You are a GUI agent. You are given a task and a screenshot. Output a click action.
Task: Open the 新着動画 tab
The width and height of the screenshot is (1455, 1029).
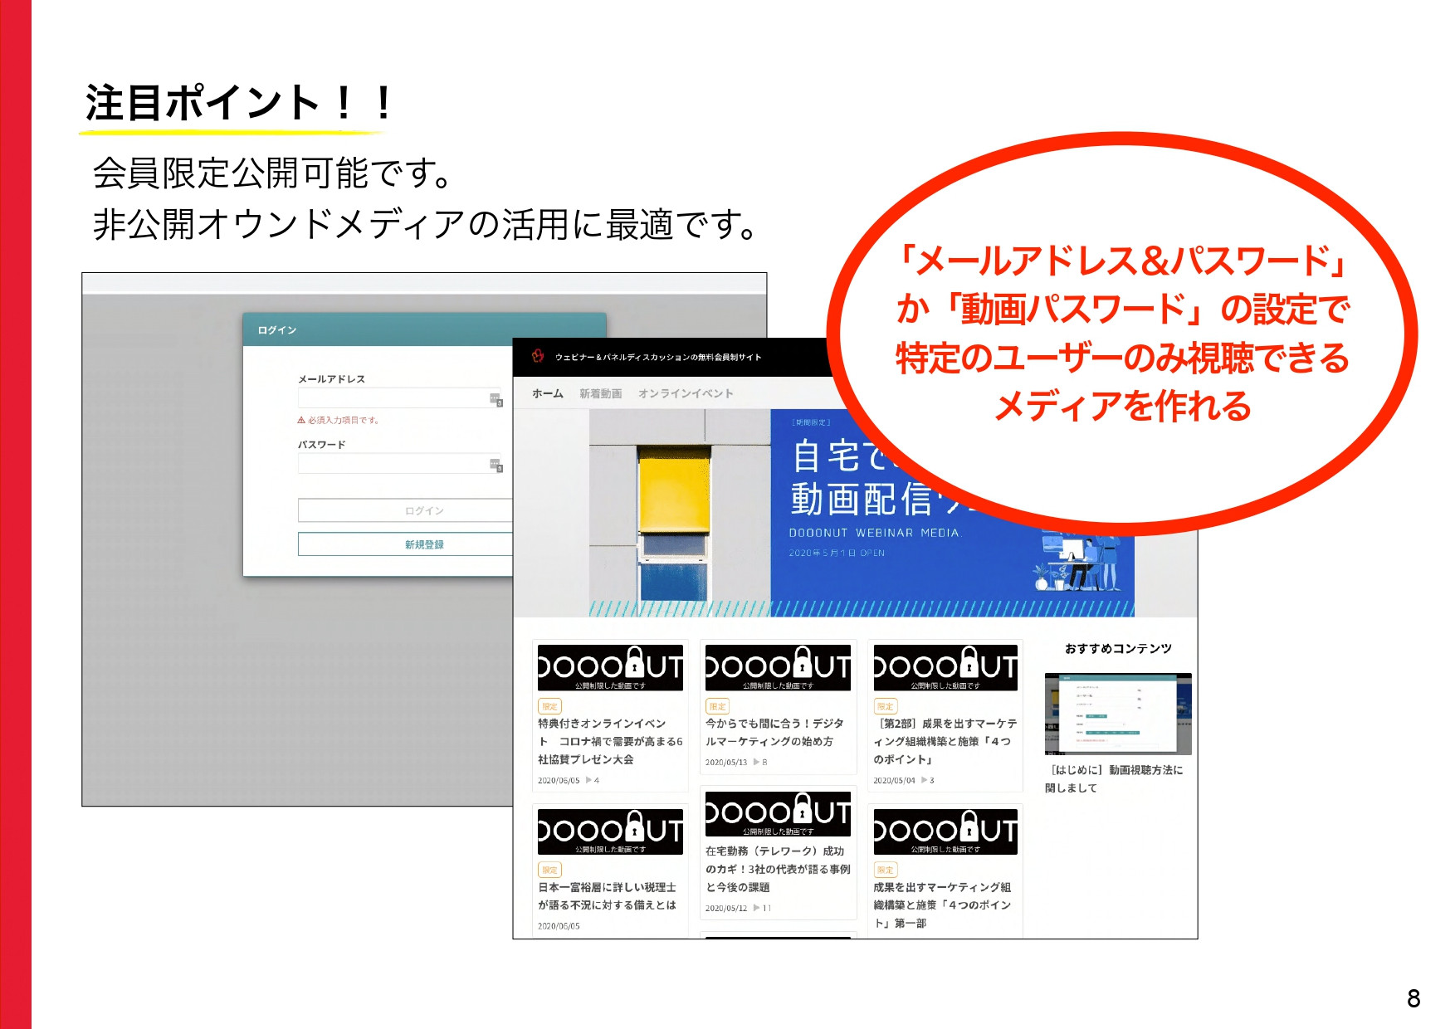coord(601,393)
